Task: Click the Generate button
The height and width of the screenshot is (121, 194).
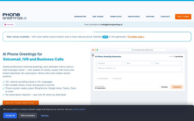Action: coord(177,87)
